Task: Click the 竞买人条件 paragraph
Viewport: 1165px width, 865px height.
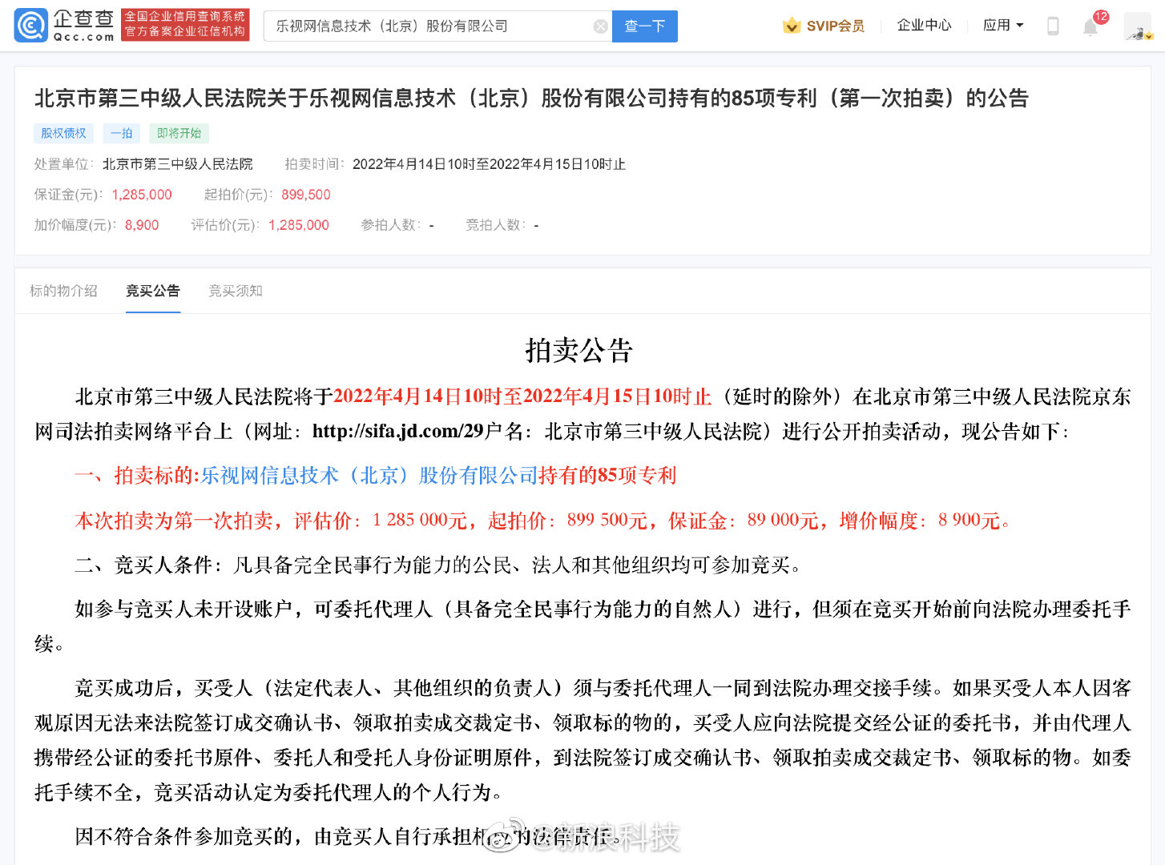Action: 438,565
